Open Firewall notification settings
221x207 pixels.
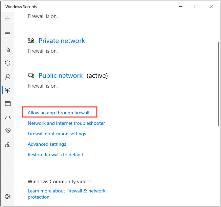coord(57,134)
